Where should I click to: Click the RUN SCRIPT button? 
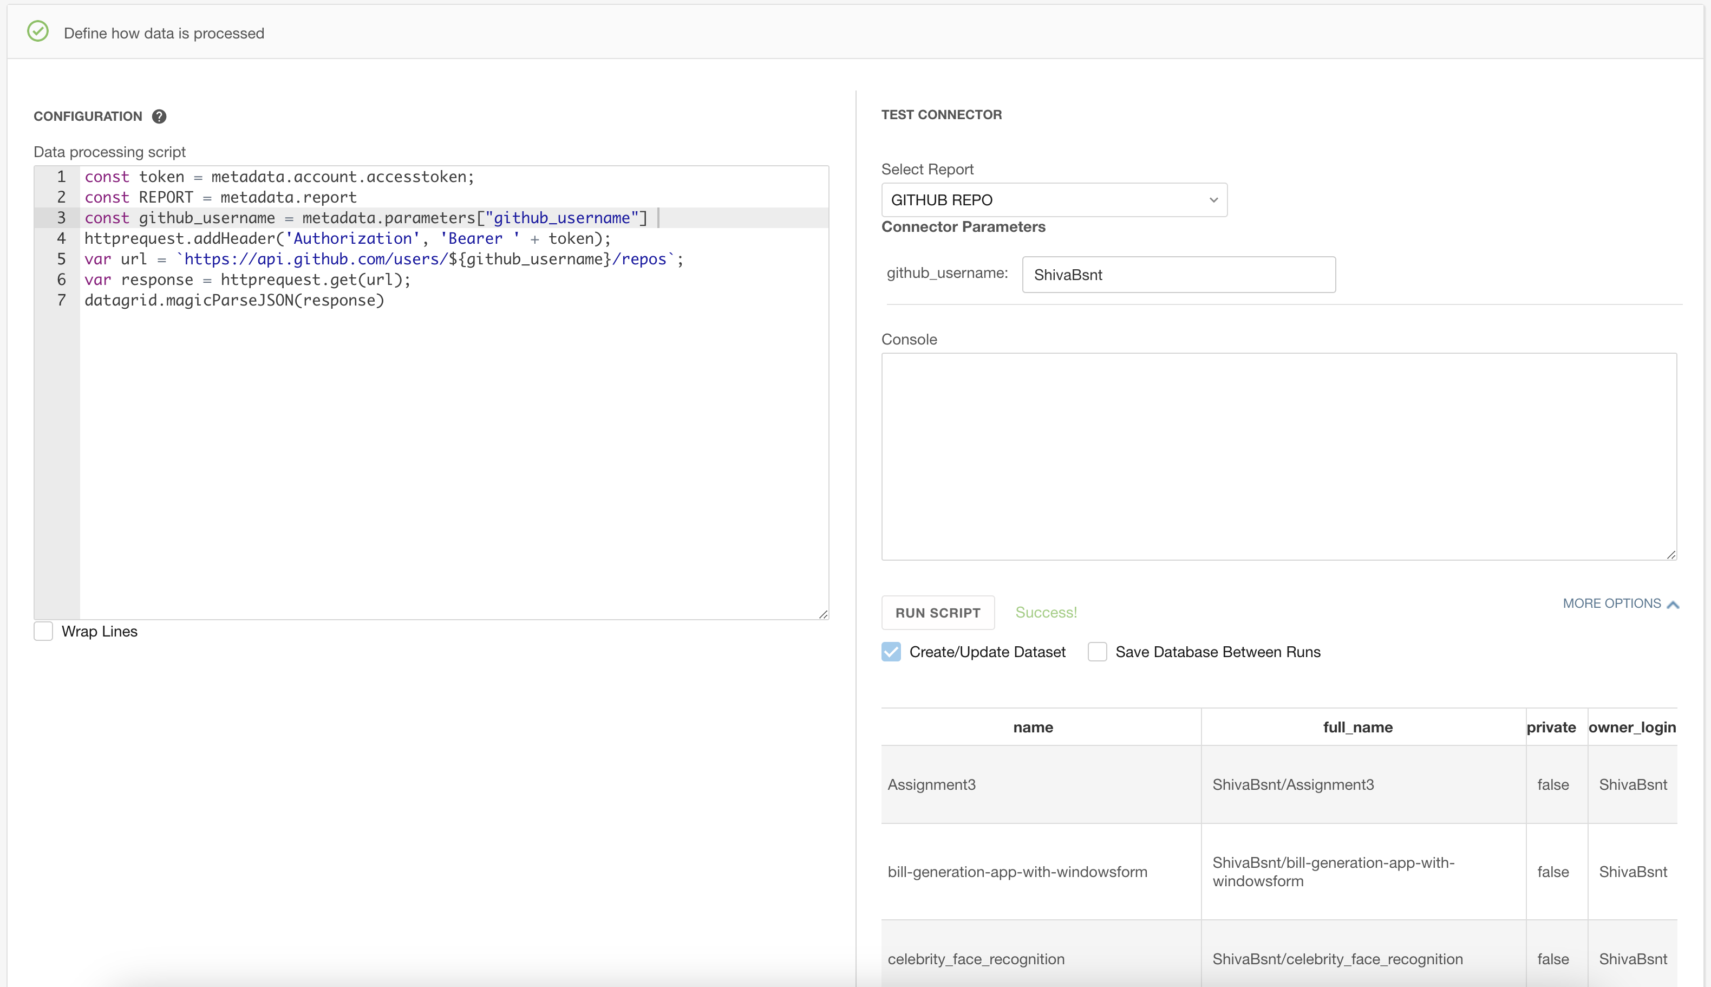coord(937,612)
